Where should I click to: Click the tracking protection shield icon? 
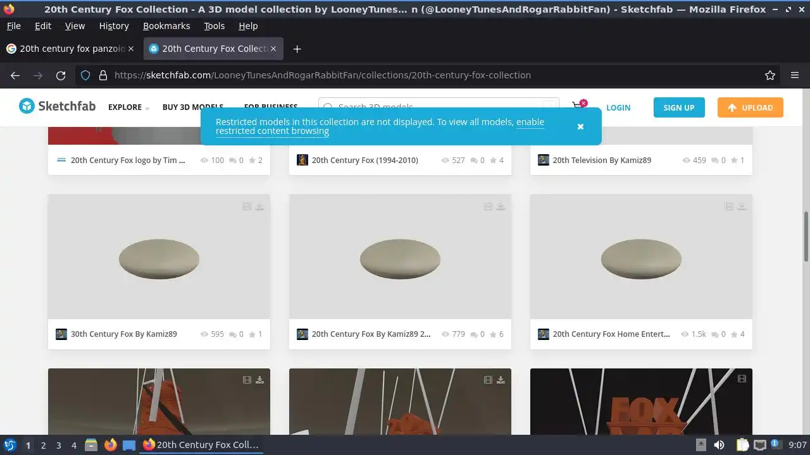coord(86,75)
